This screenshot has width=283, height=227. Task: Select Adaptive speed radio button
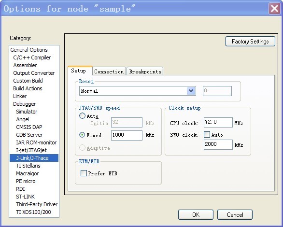click(x=82, y=148)
